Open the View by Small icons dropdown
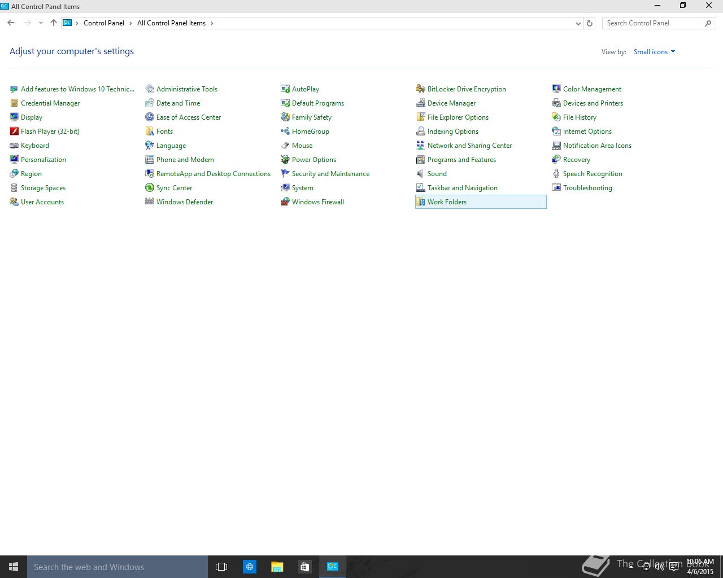This screenshot has width=723, height=578. [654, 51]
